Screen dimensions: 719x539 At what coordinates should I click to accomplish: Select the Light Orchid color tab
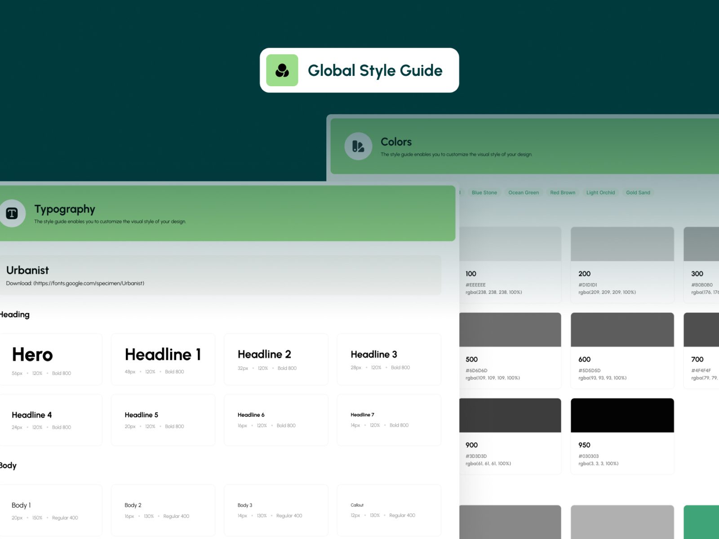600,192
